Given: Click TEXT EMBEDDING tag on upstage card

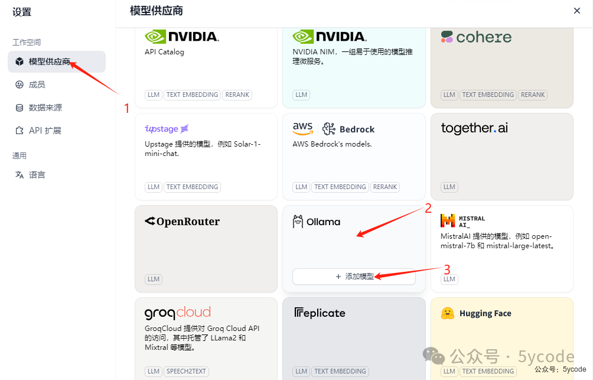Looking at the screenshot, I should click(x=192, y=187).
